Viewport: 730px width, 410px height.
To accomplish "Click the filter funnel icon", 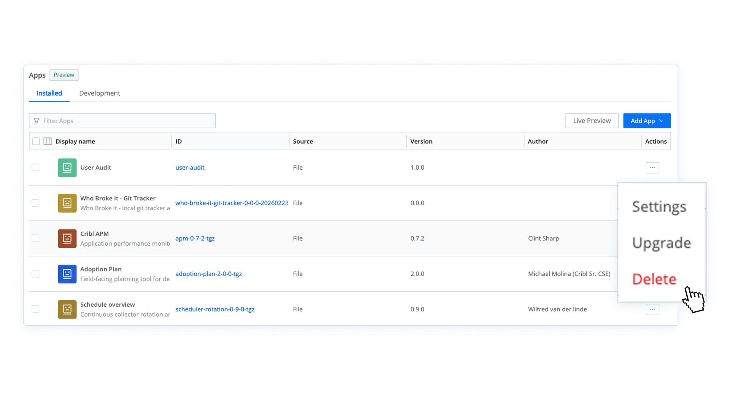I will pos(36,121).
